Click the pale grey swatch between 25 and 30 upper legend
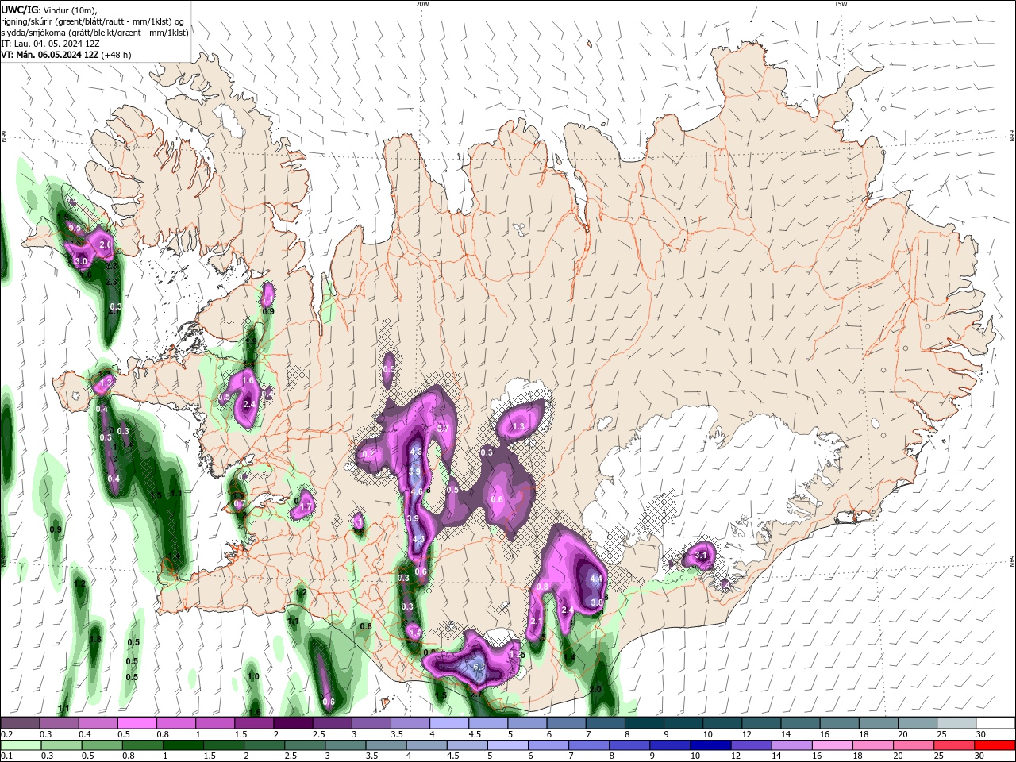Image resolution: width=1016 pixels, height=762 pixels. click(956, 722)
